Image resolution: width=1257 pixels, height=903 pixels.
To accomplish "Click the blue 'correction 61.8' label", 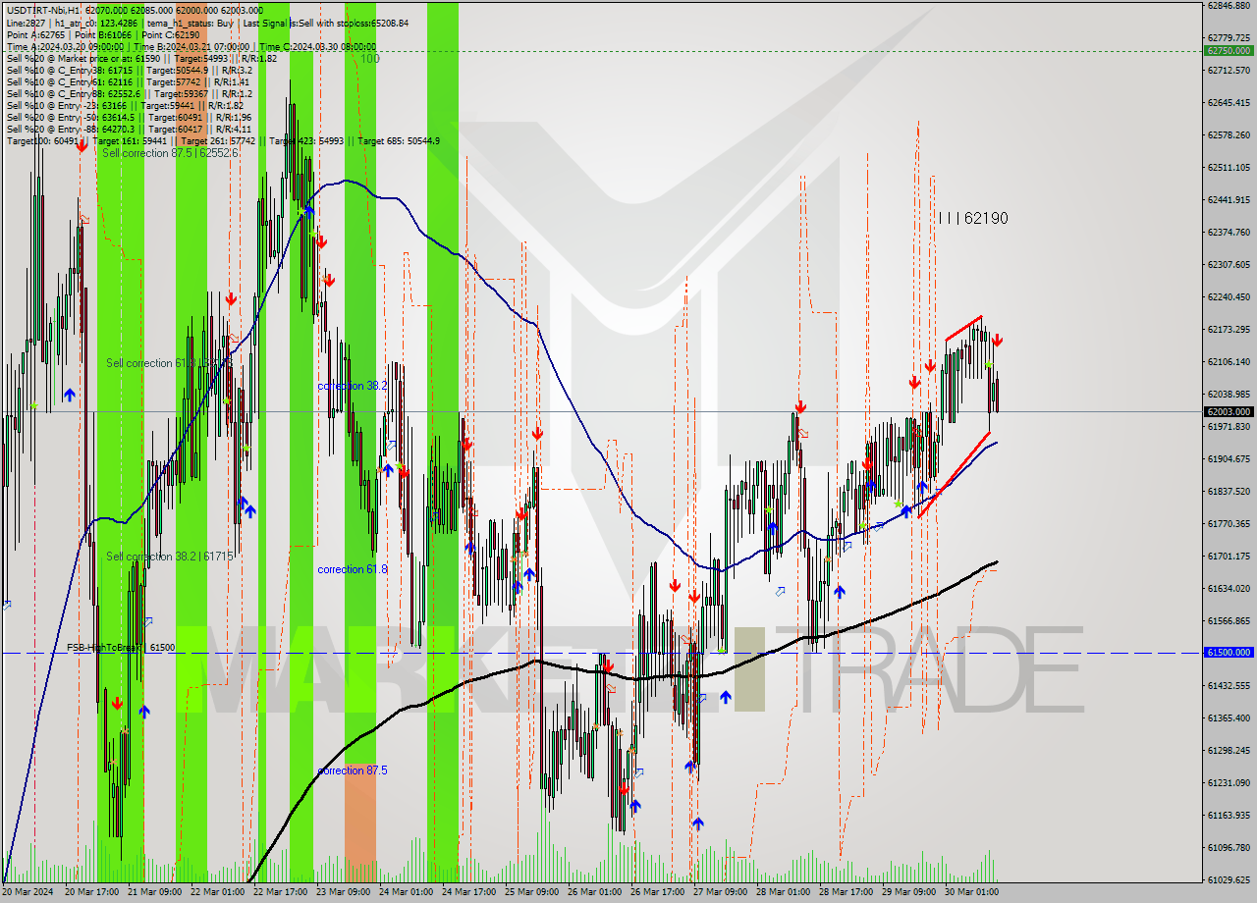I will (x=352, y=569).
